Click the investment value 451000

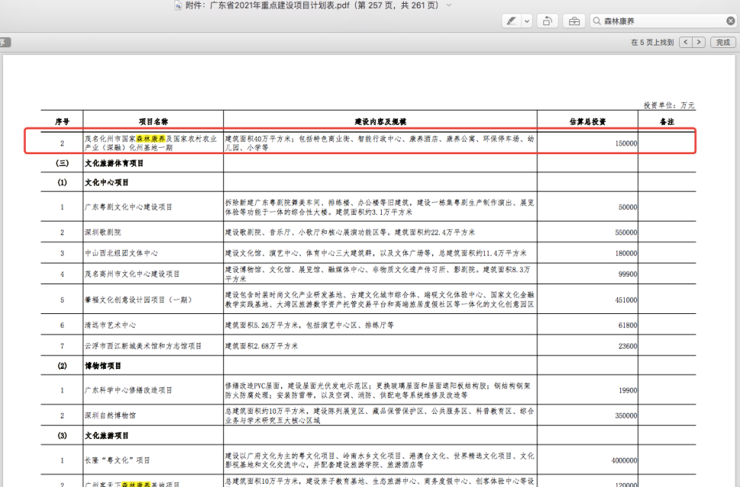coord(626,300)
